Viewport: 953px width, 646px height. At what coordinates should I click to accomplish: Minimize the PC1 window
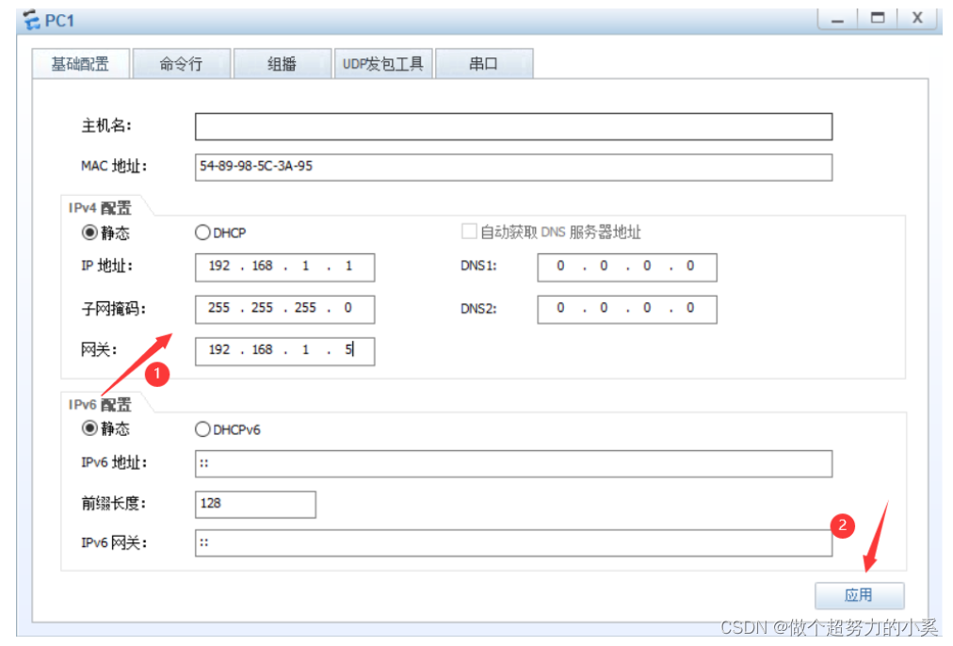[837, 18]
